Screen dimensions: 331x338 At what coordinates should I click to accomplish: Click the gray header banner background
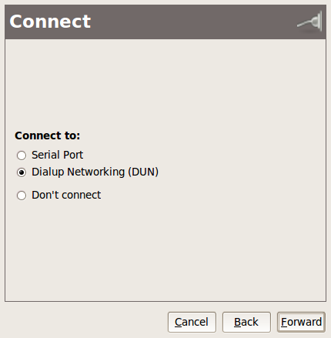pos(179,22)
